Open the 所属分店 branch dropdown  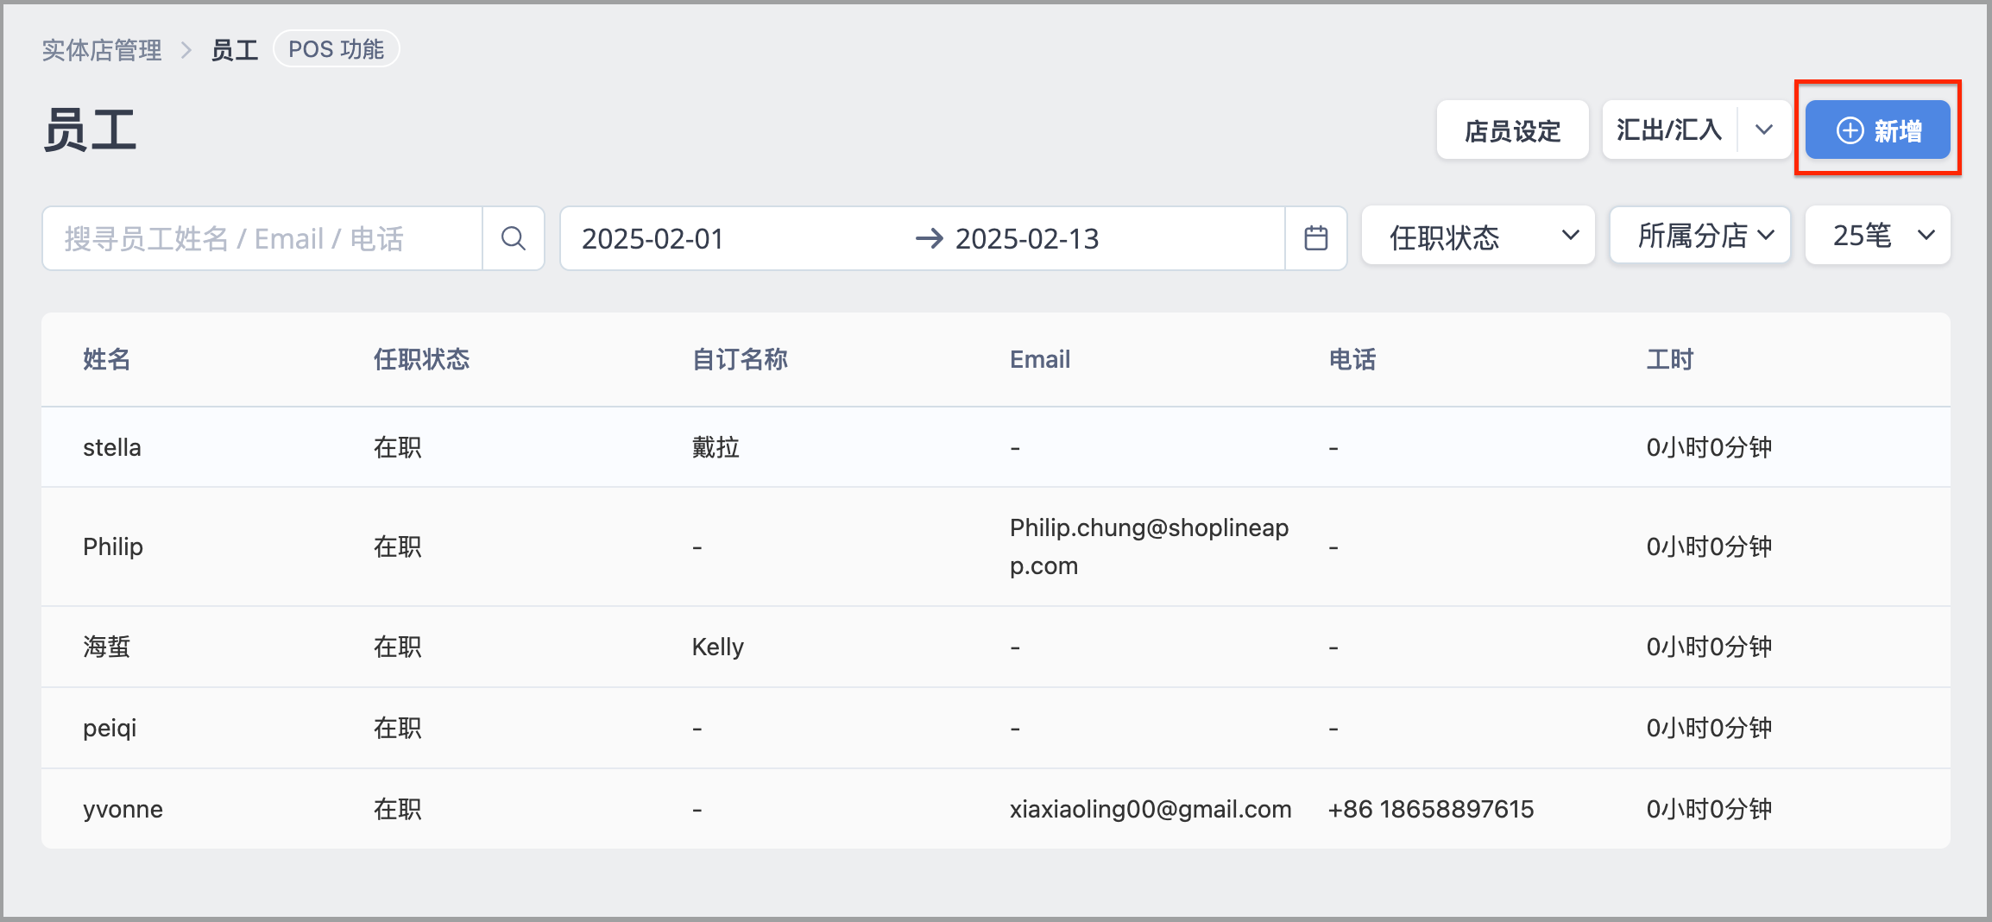pyautogui.click(x=1699, y=236)
